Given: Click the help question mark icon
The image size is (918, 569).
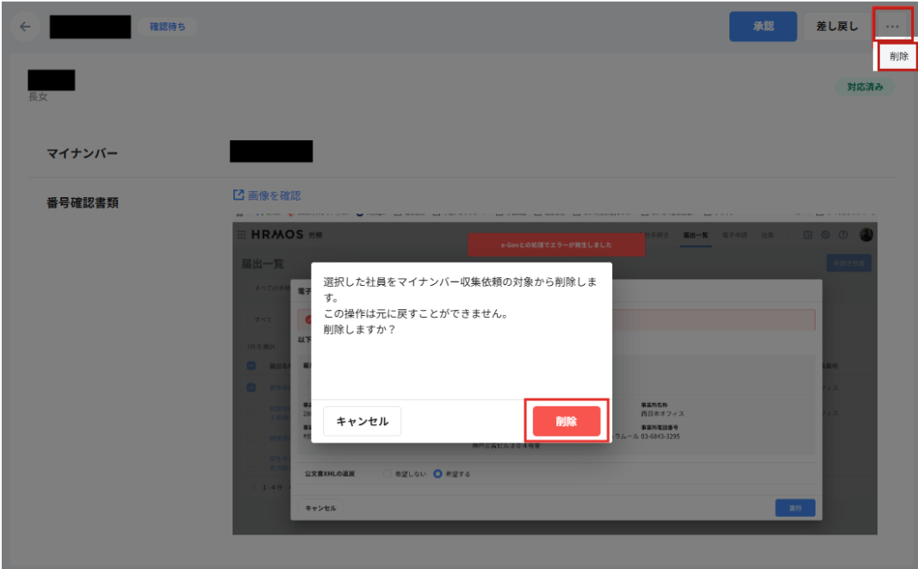Looking at the screenshot, I should point(843,235).
